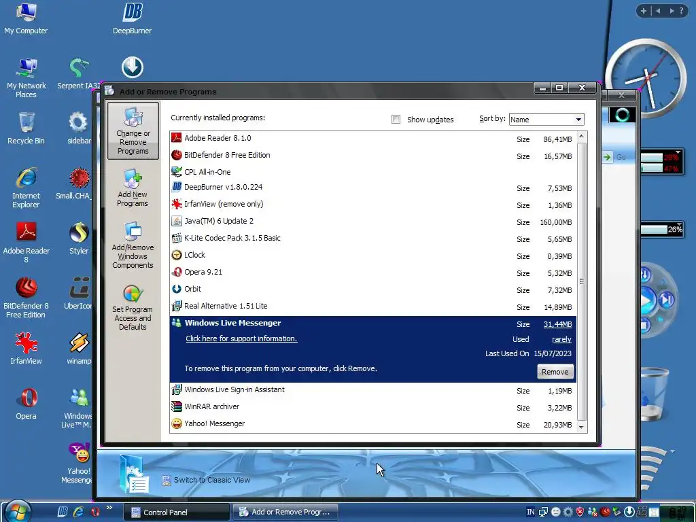Select Java(TM) 6 Update 2 entry
The image size is (696, 522).
[373, 222]
